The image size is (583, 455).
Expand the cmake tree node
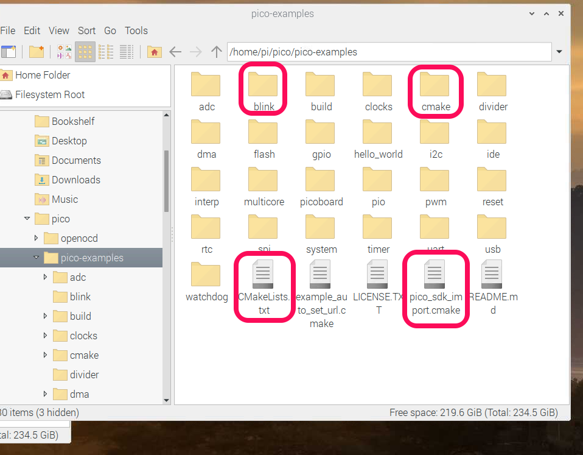pyautogui.click(x=45, y=355)
